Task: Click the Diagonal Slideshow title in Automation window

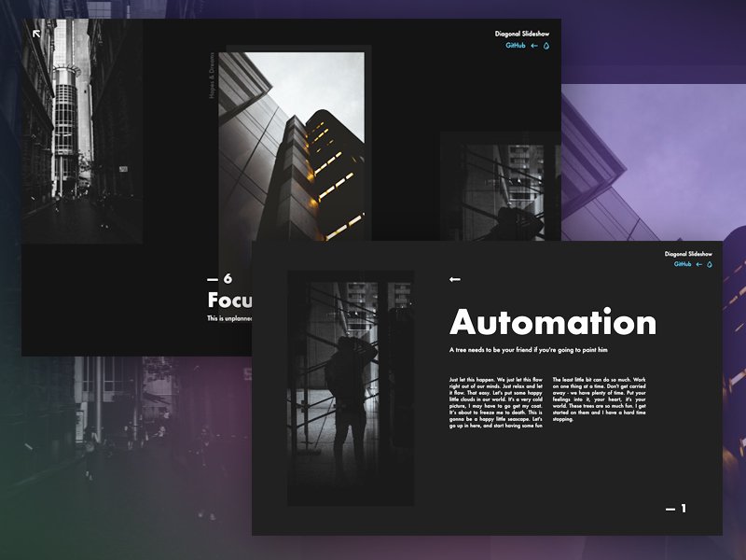Action: pyautogui.click(x=688, y=254)
